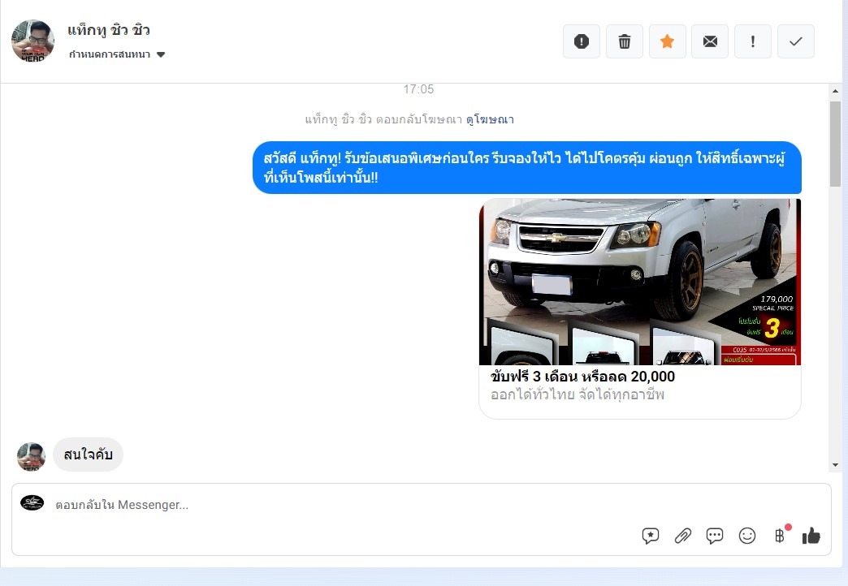
Task: Mark conversation as spam icon
Action: (582, 41)
